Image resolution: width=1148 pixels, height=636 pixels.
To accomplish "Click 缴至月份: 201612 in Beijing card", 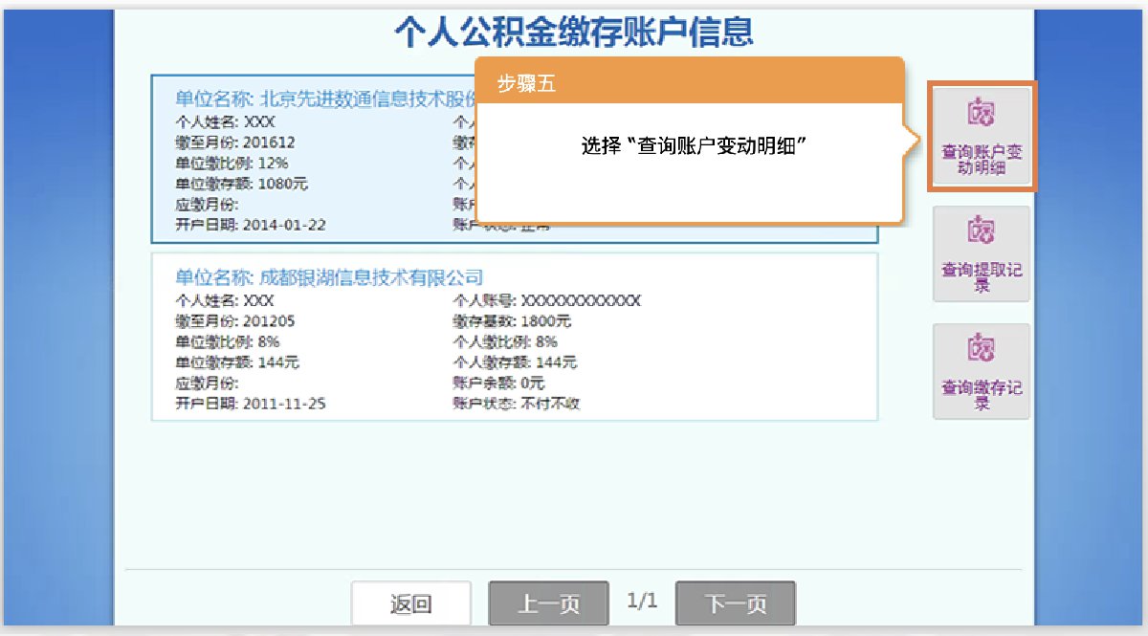I will point(235,143).
